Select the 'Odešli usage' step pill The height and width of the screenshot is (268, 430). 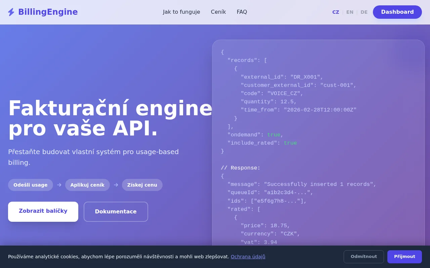[31, 185]
